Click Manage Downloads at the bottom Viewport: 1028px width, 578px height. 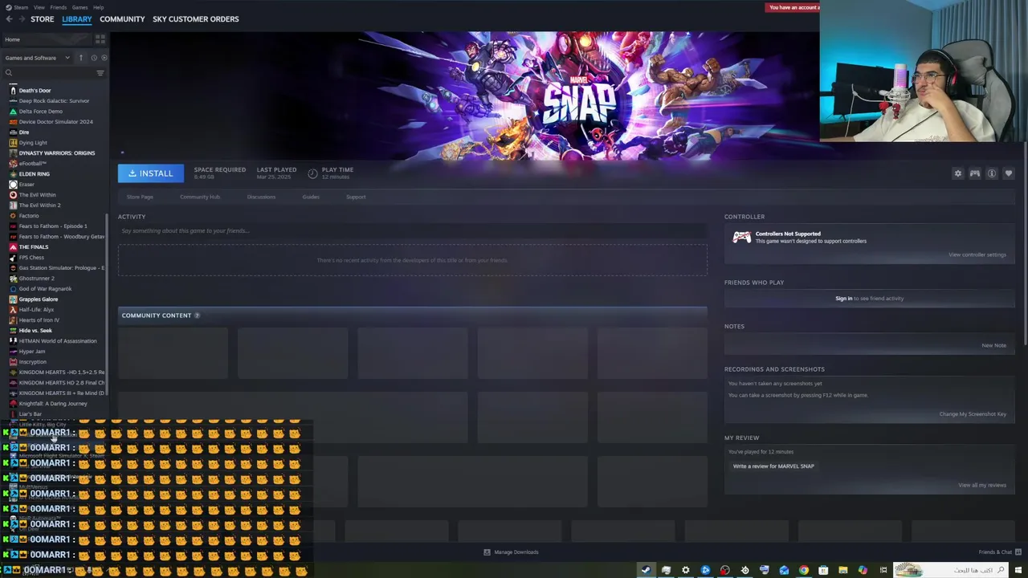coord(516,552)
